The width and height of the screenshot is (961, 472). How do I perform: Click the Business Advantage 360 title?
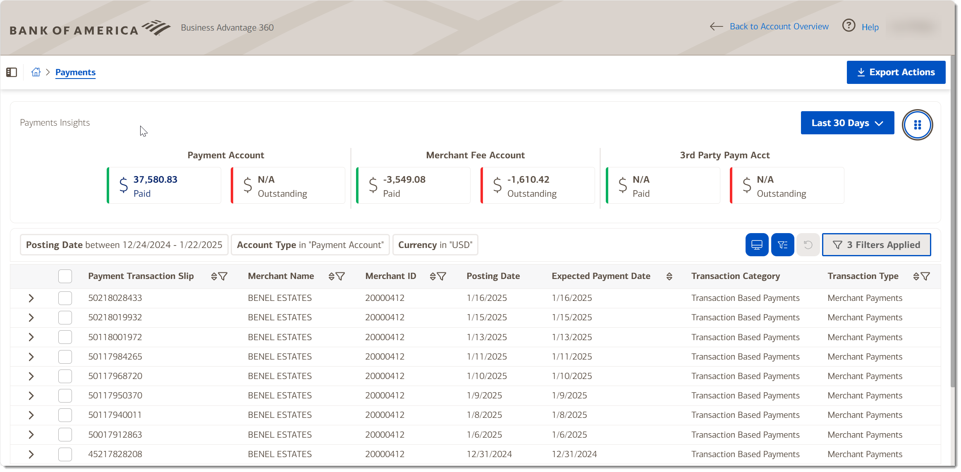(x=227, y=28)
